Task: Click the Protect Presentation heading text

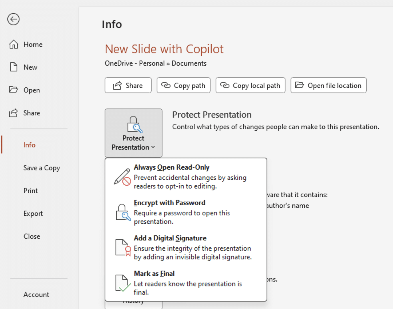Action: point(212,115)
